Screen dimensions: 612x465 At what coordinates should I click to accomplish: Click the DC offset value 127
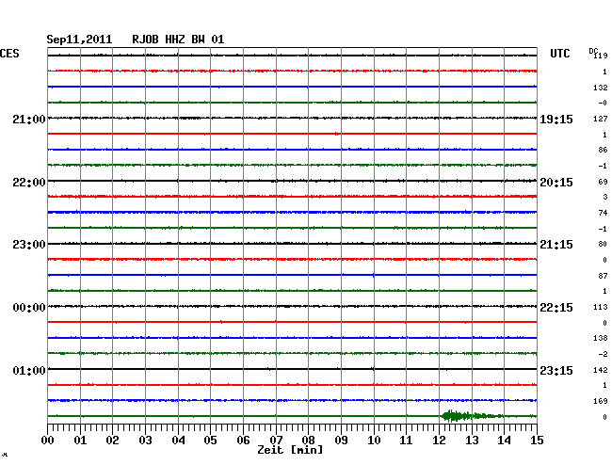(601, 119)
